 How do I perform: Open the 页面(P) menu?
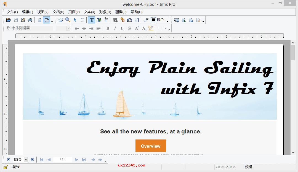(74, 12)
